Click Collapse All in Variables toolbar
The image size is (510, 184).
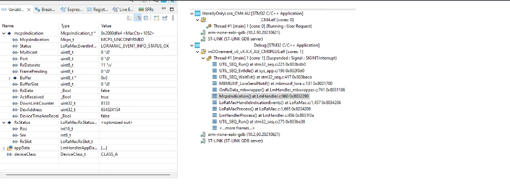point(146,18)
